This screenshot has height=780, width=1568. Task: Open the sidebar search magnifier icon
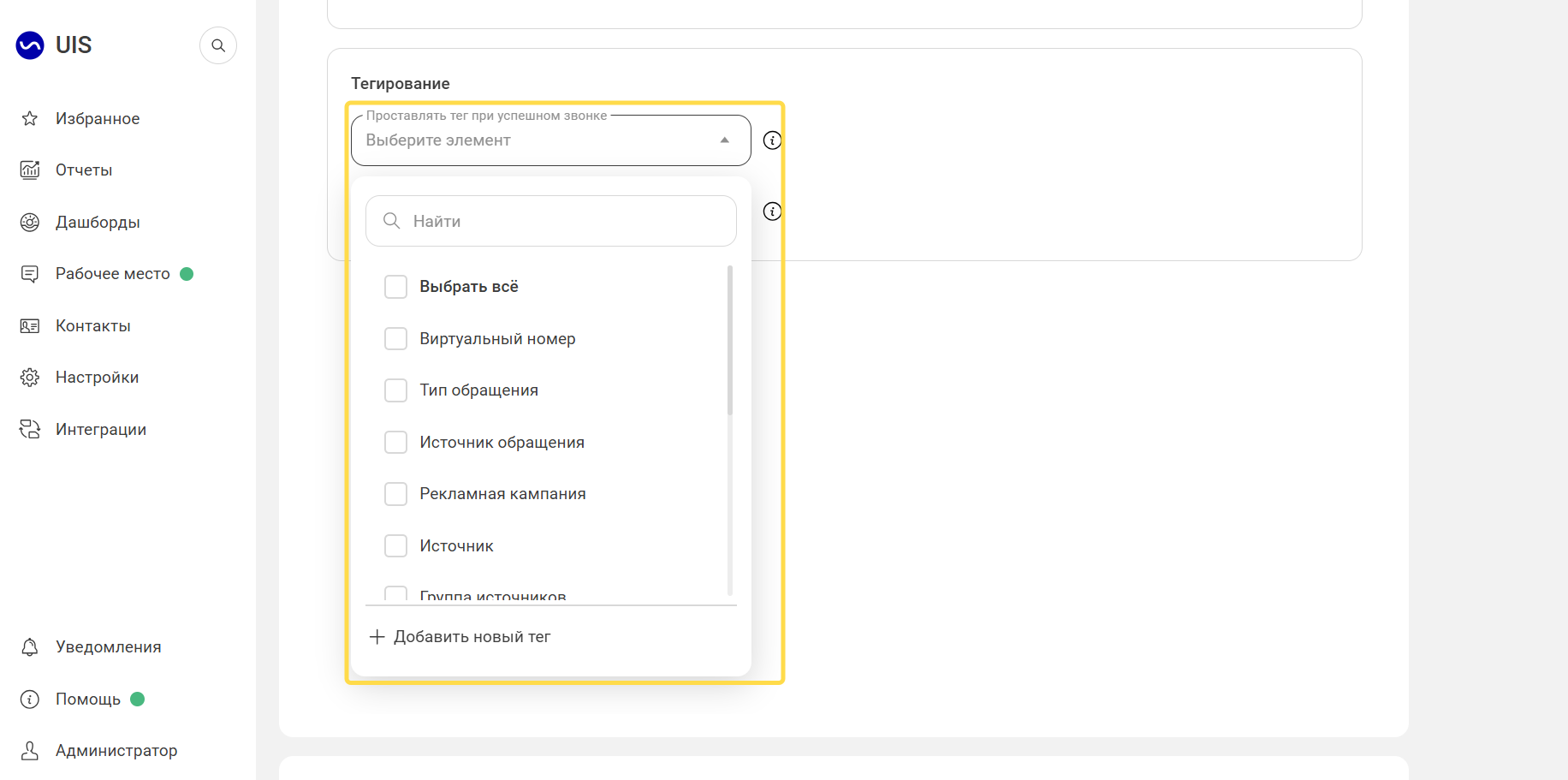click(218, 45)
